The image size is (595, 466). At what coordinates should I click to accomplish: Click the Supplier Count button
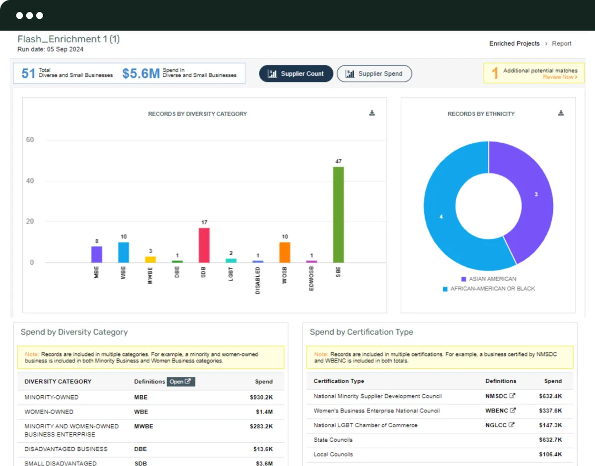[x=296, y=74]
